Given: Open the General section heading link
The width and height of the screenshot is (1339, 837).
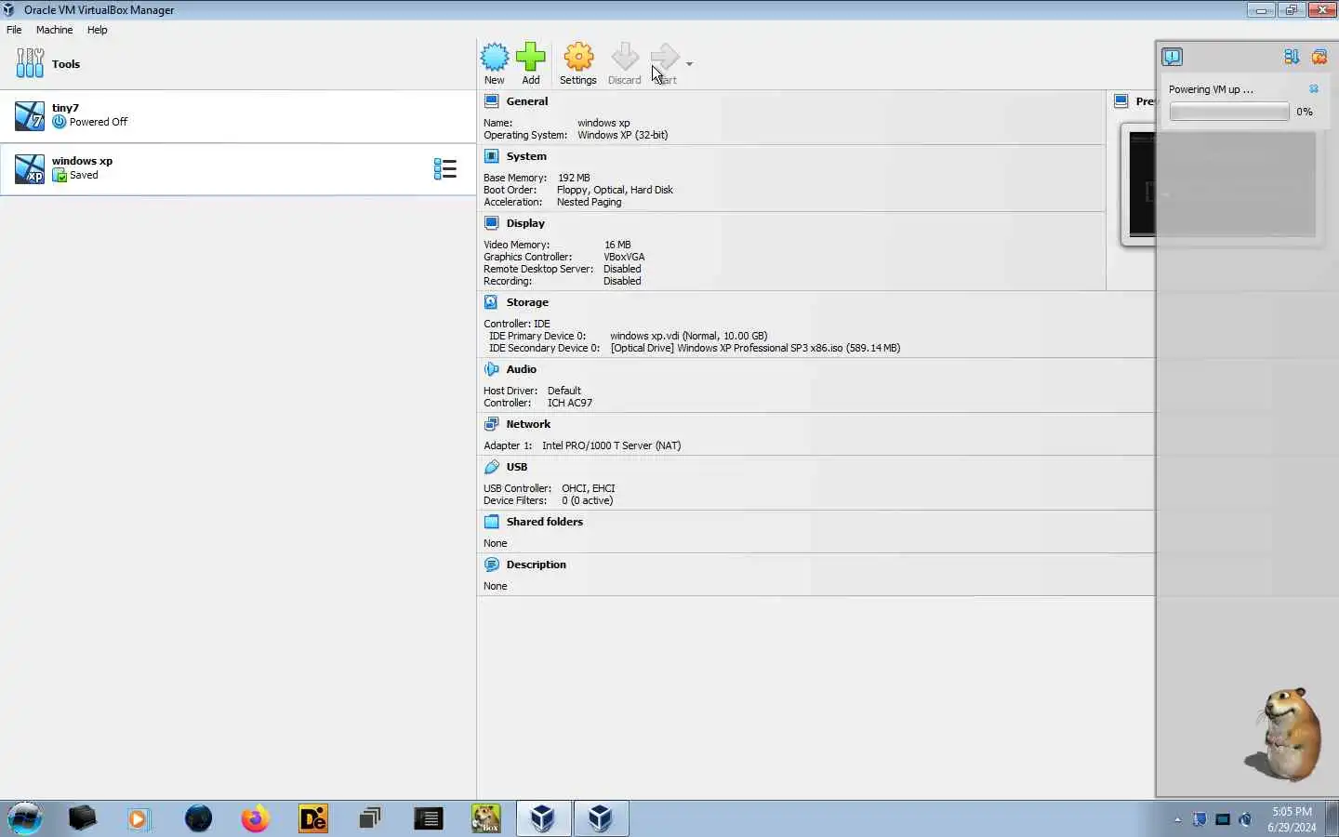Looking at the screenshot, I should (527, 101).
